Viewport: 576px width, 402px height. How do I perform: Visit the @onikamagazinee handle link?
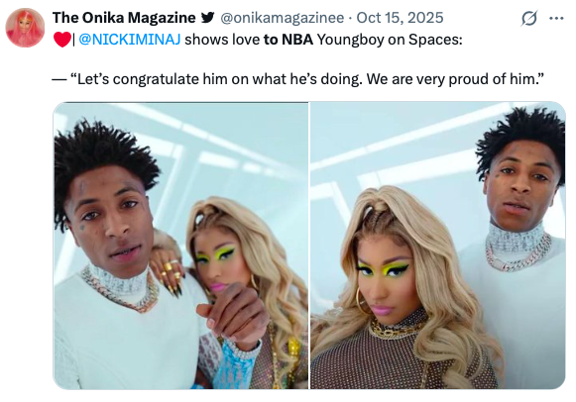[x=283, y=18]
